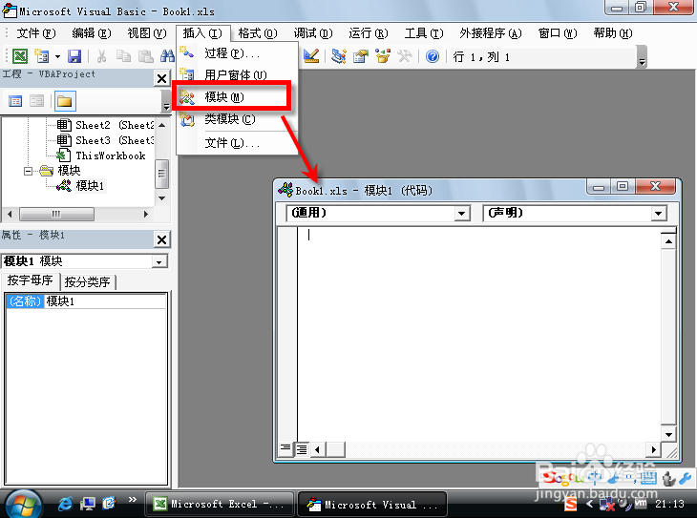Screen dimensions: 697x518
Task: Open the 帮助(H) menu
Action: point(613,33)
